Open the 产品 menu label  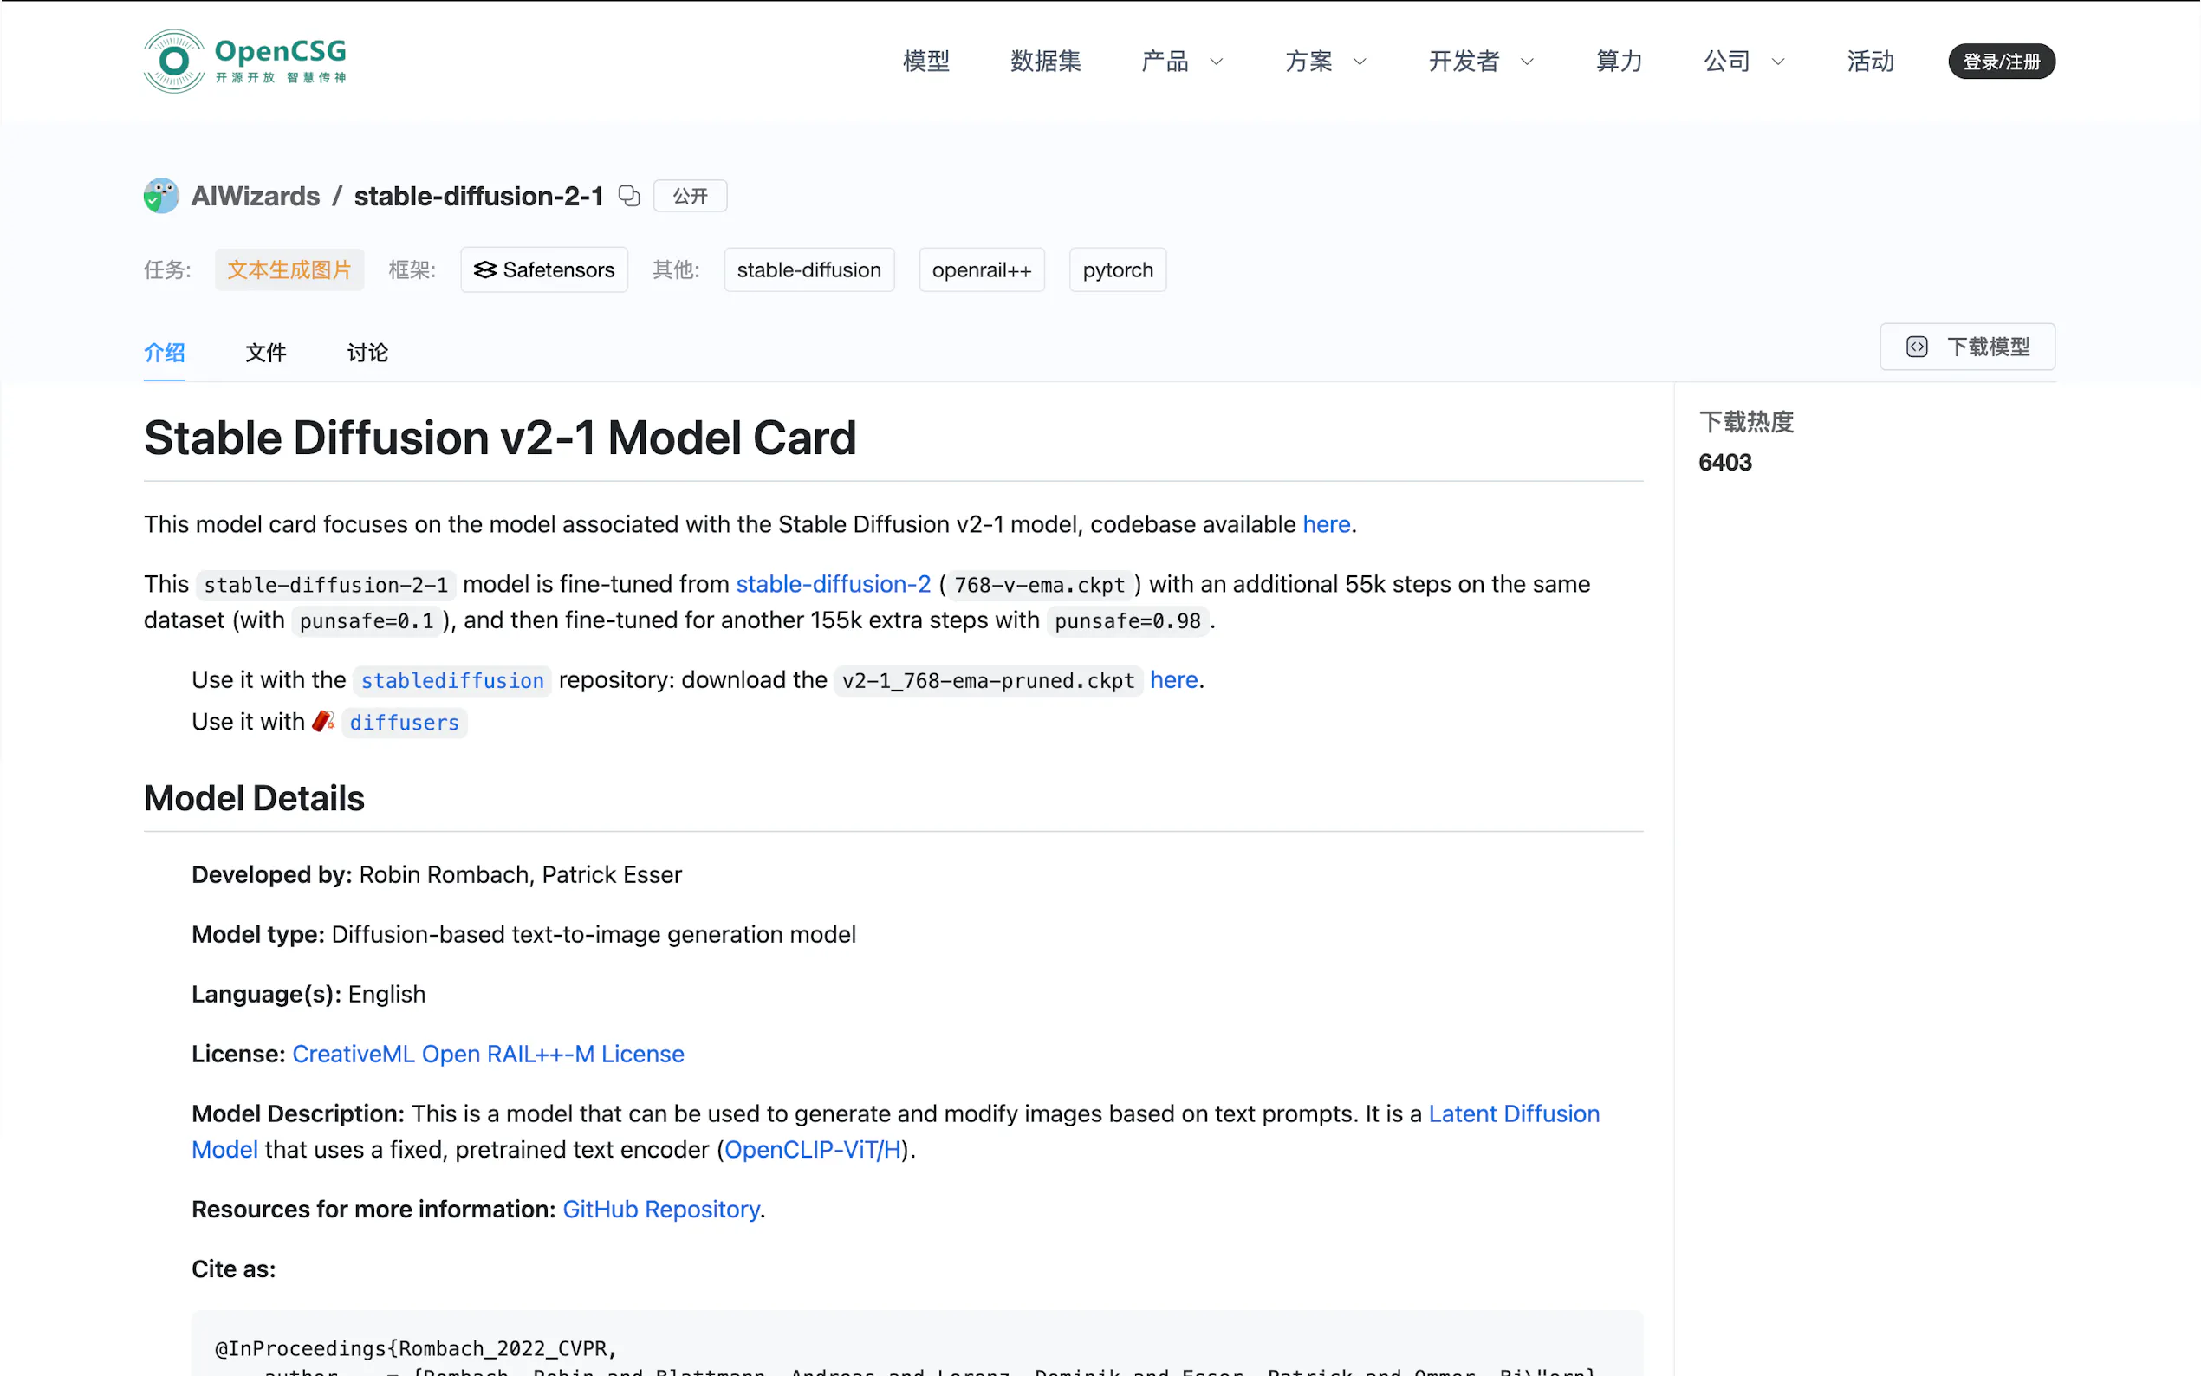point(1165,61)
